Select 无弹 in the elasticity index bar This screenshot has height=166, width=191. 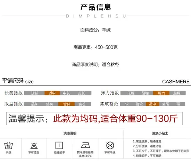[131, 93]
